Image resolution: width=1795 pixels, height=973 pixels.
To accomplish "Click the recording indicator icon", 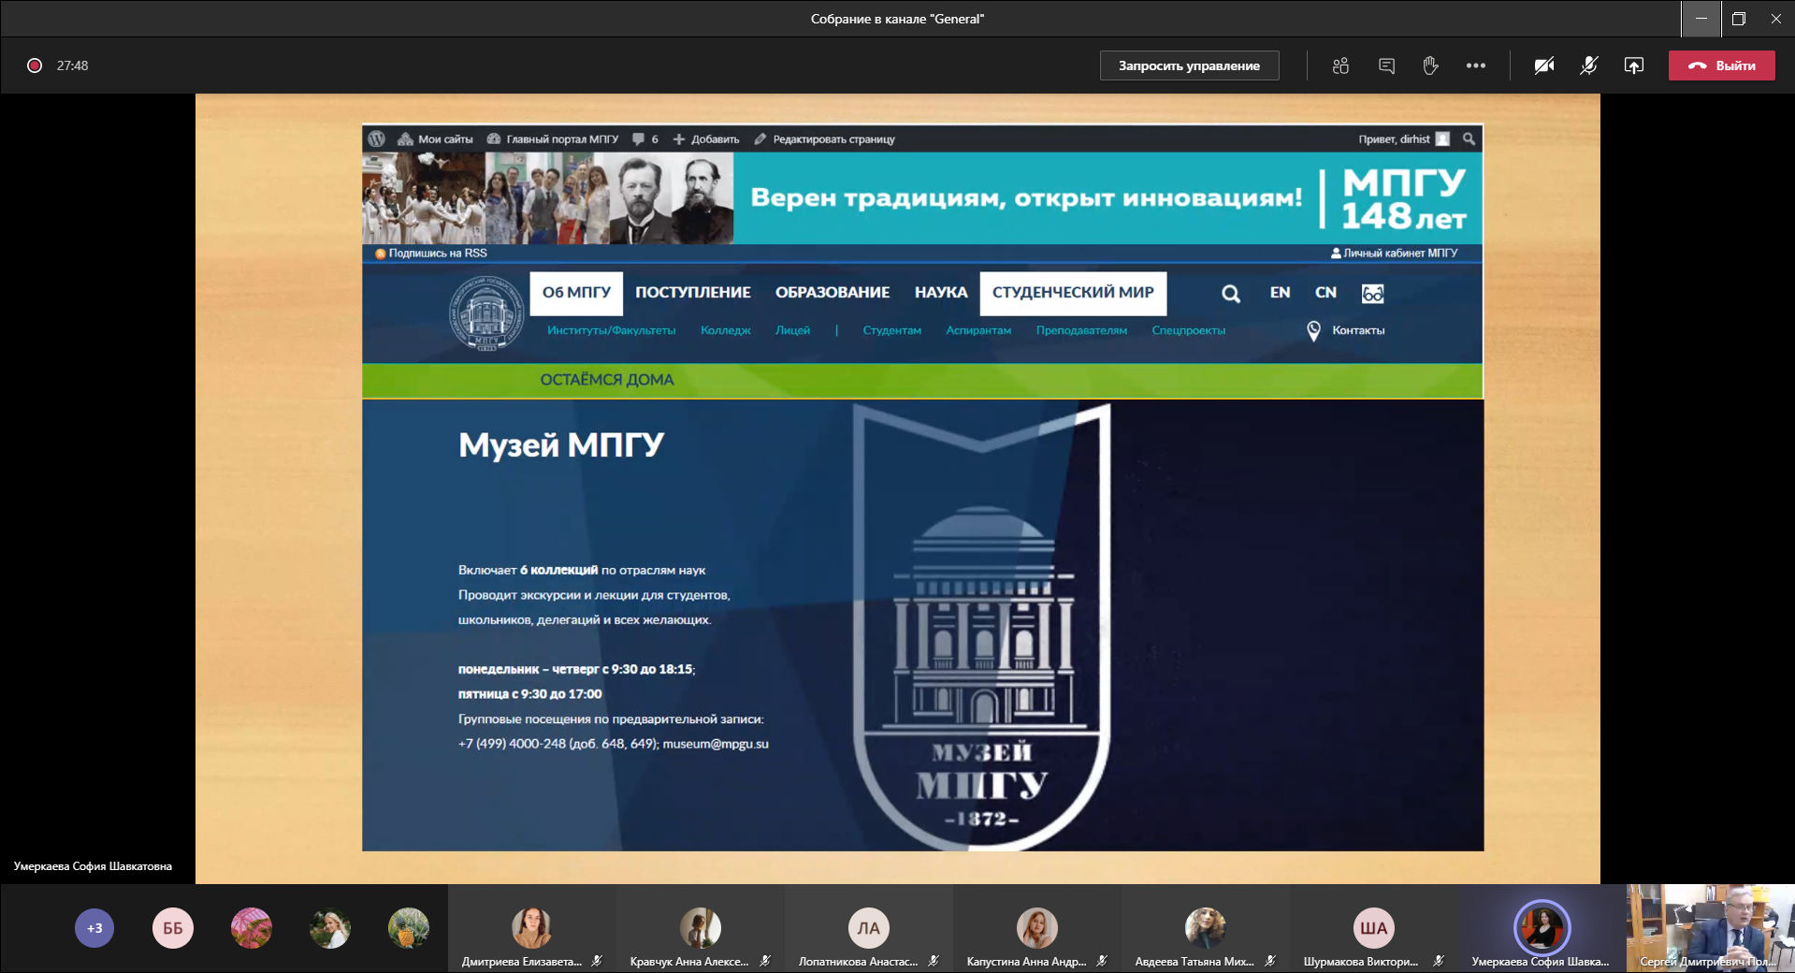I will [x=35, y=65].
